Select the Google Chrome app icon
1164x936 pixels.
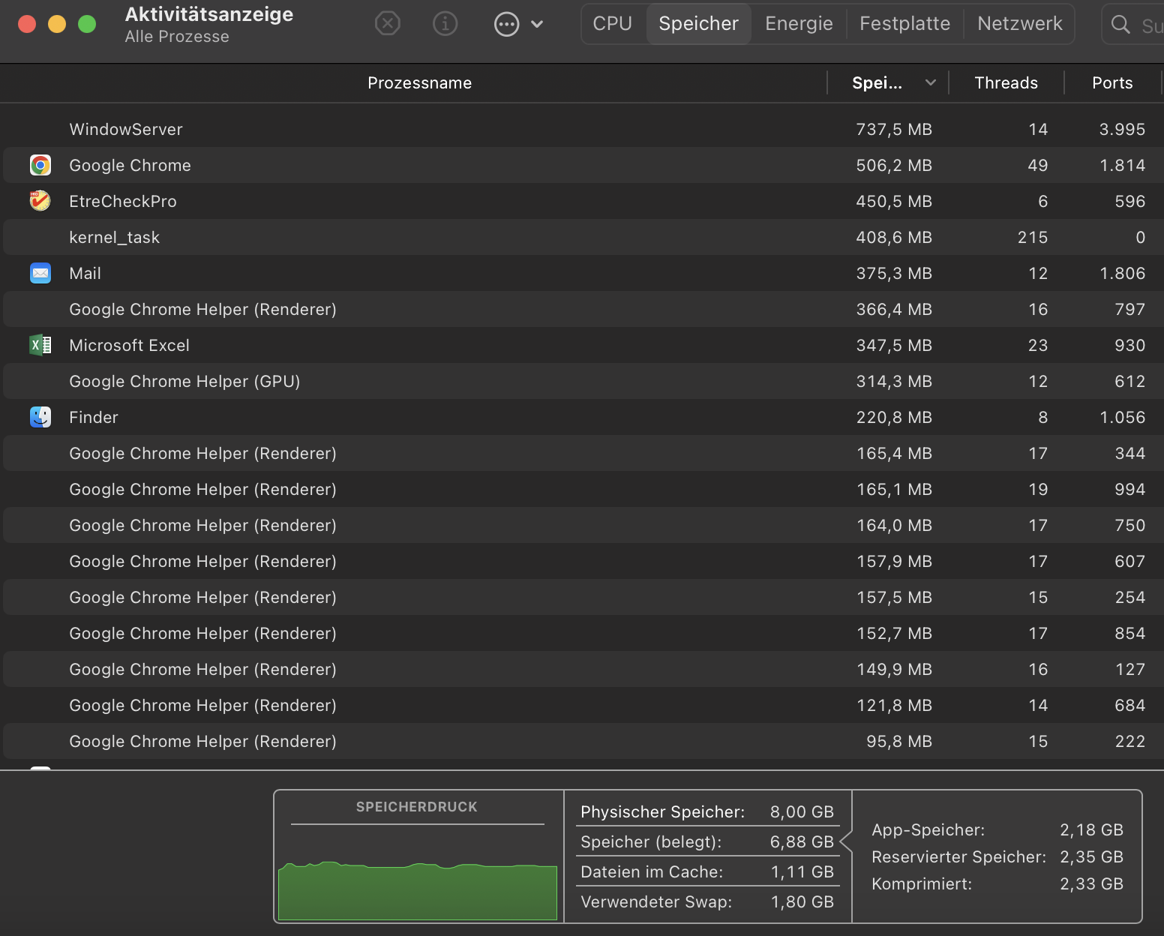[x=40, y=165]
